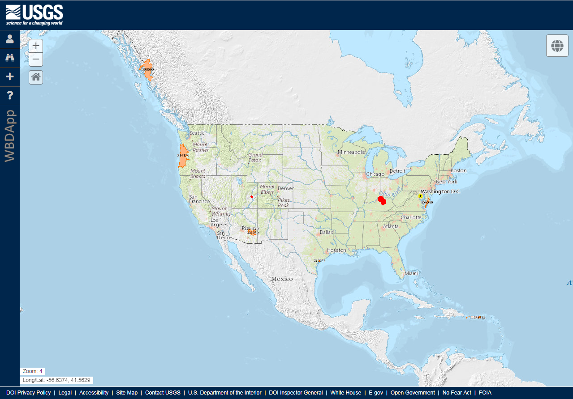This screenshot has height=399, width=573.
Task: Zoom in on the map
Action: point(35,45)
